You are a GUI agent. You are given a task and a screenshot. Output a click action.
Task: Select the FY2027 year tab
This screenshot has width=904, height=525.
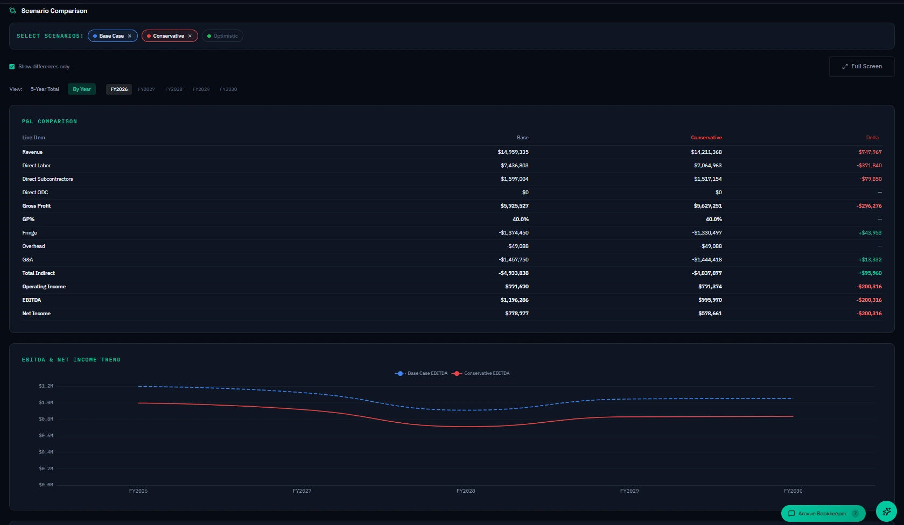click(x=146, y=89)
